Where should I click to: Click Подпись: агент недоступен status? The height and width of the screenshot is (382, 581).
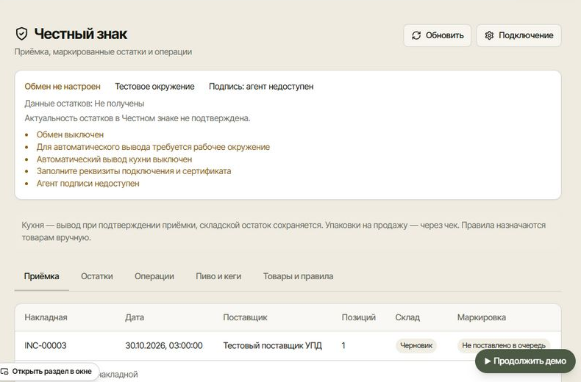click(x=261, y=87)
